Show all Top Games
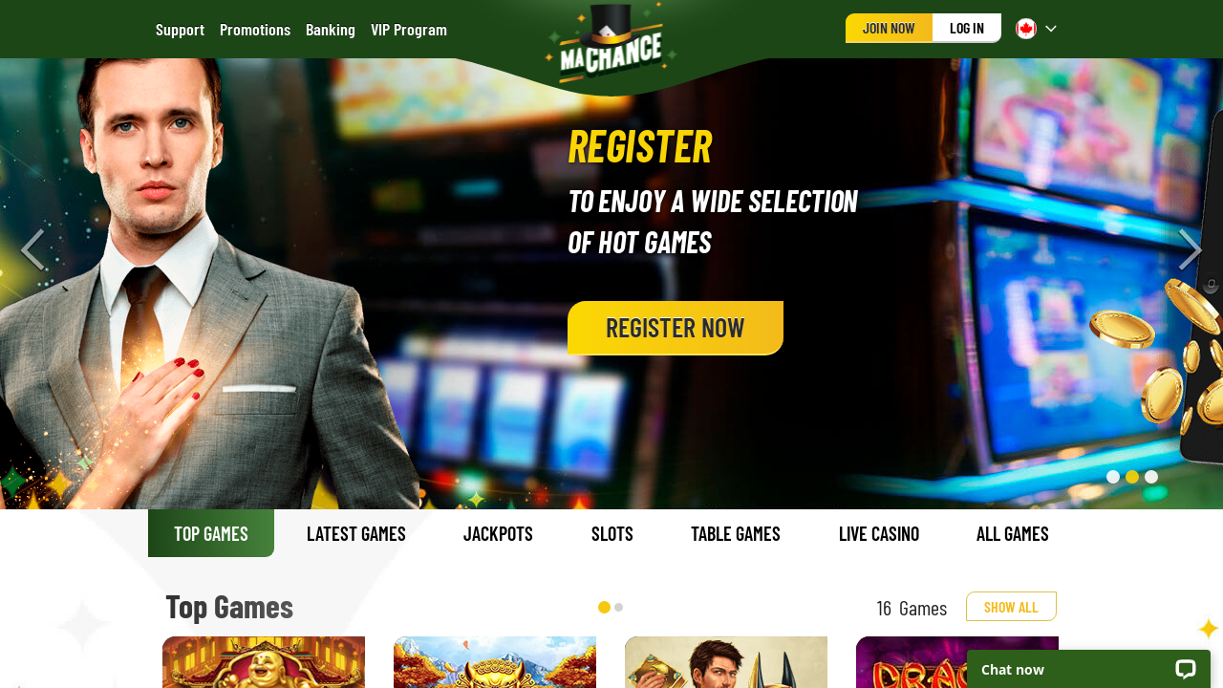This screenshot has height=688, width=1223. coord(1011,607)
